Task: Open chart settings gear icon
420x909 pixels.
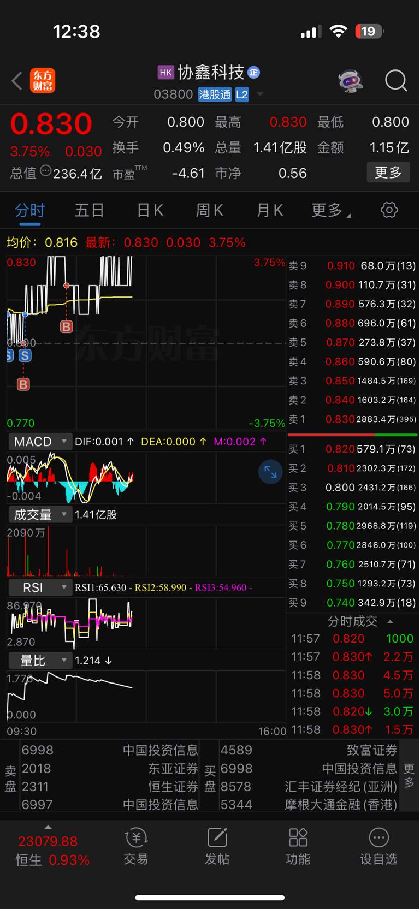Action: point(389,210)
